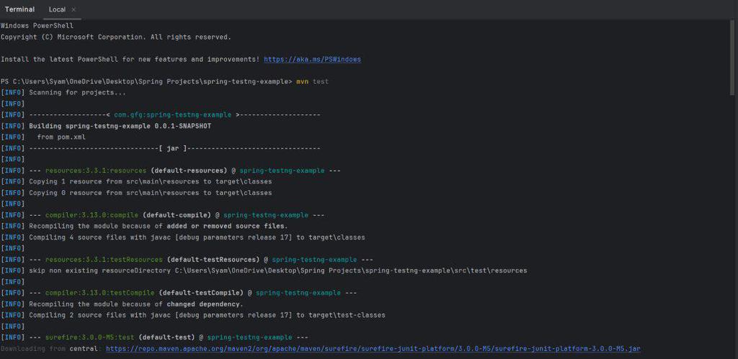Click 'compiler:3.13.0:compile' plugin text
This screenshot has height=359, width=738.
click(x=92, y=215)
